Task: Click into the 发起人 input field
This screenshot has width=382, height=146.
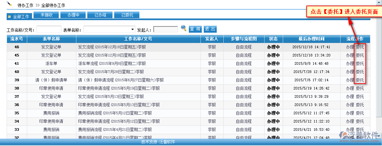Action: [166, 29]
